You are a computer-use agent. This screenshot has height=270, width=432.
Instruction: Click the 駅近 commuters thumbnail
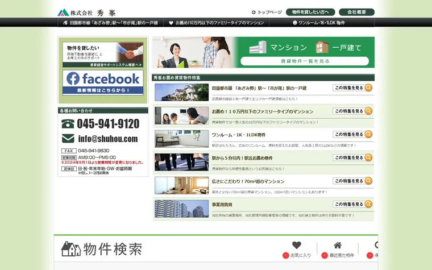pyautogui.click(x=181, y=162)
